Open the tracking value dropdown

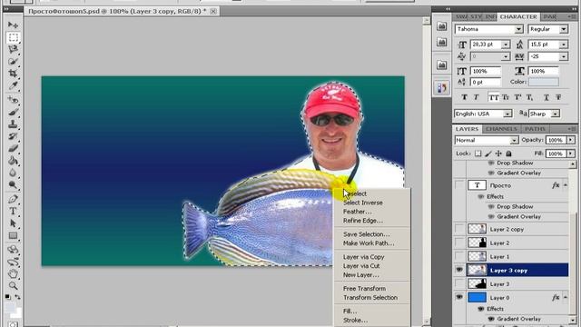click(564, 56)
